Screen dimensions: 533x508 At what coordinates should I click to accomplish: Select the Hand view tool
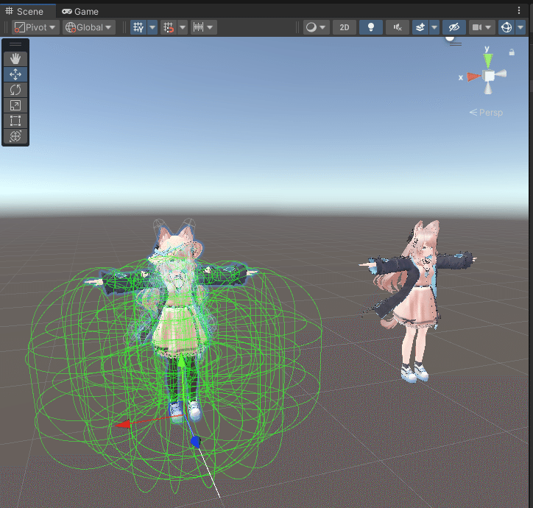15,59
